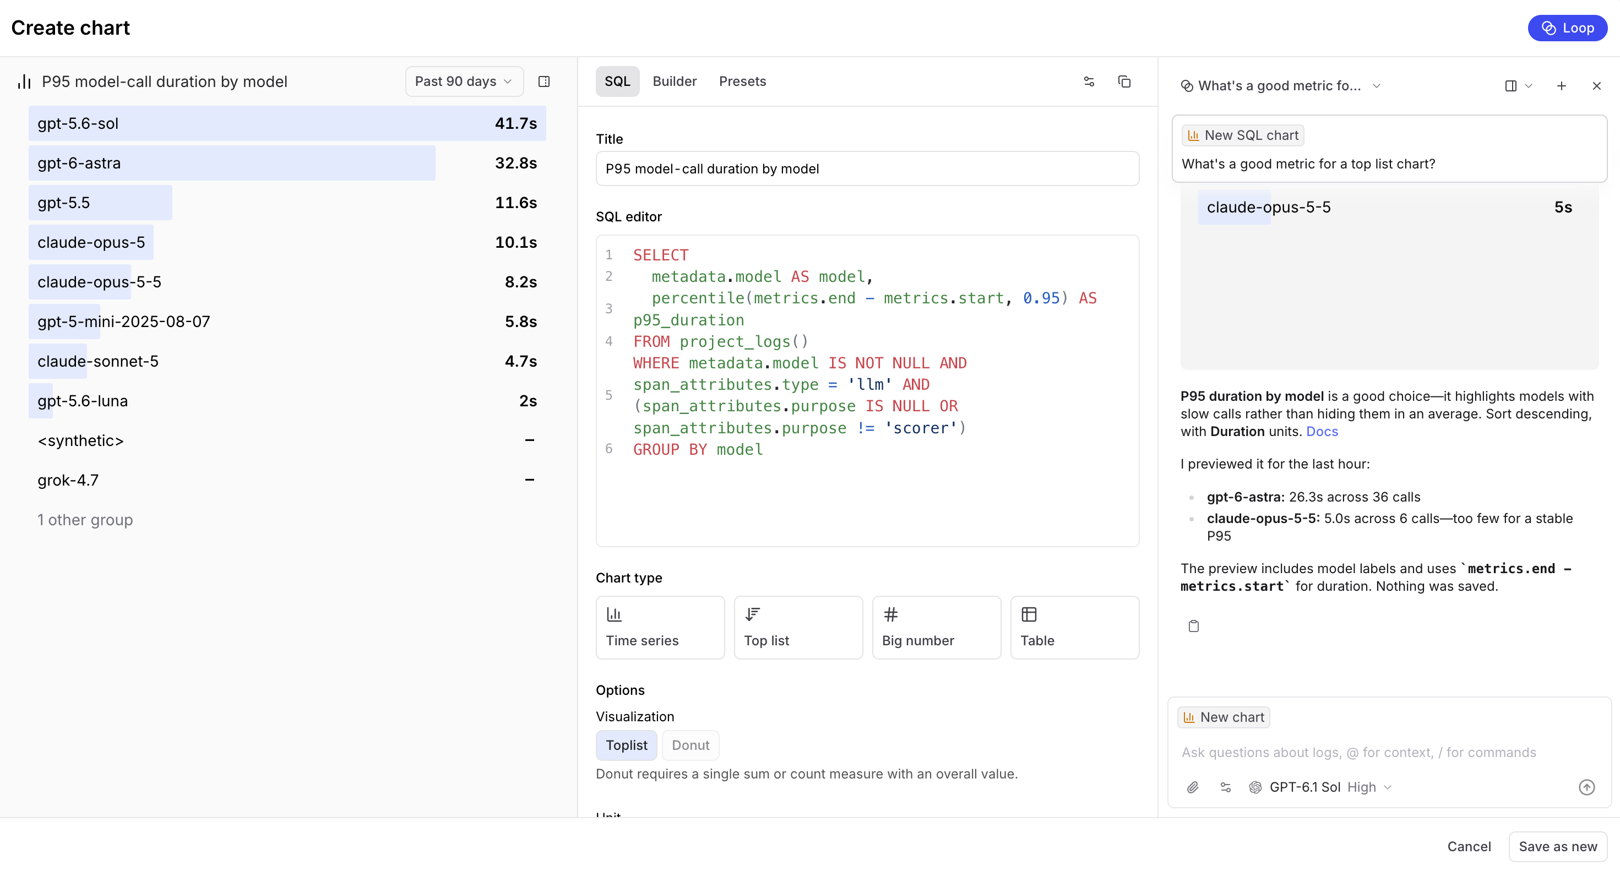
Task: Copy the SQL query icon
Action: 1124,81
